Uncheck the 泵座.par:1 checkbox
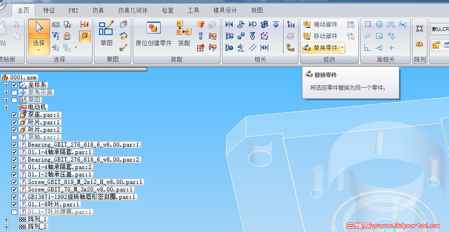Image resolution: width=449 pixels, height=232 pixels. [14, 115]
